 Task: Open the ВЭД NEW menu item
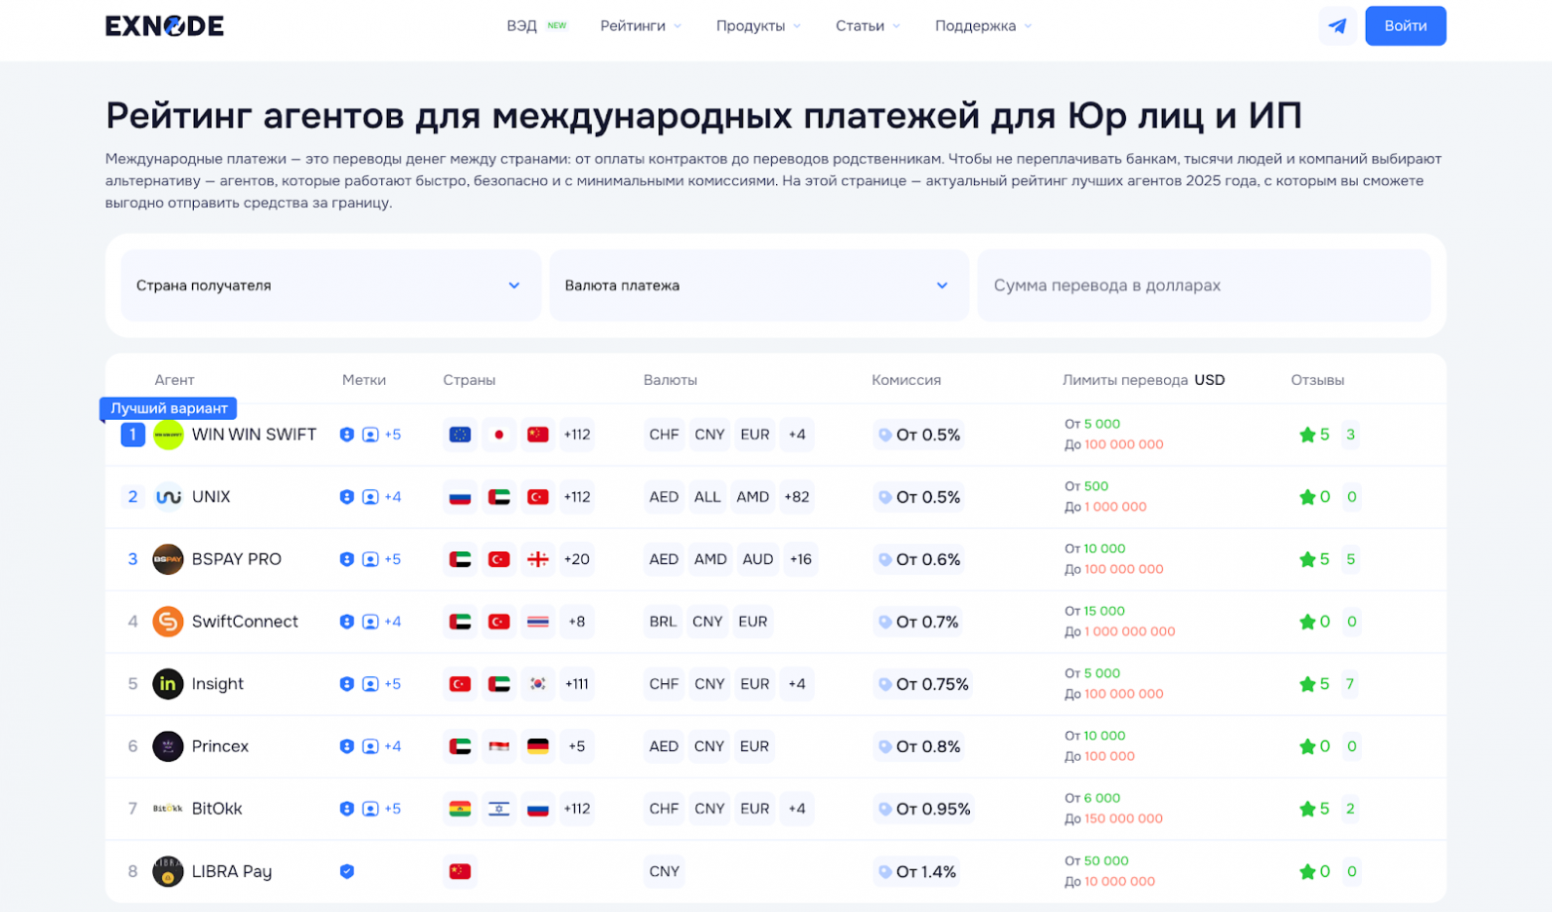point(536,26)
